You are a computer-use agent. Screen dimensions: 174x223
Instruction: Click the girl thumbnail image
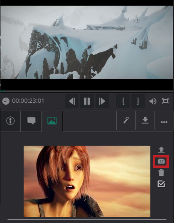[87, 181]
